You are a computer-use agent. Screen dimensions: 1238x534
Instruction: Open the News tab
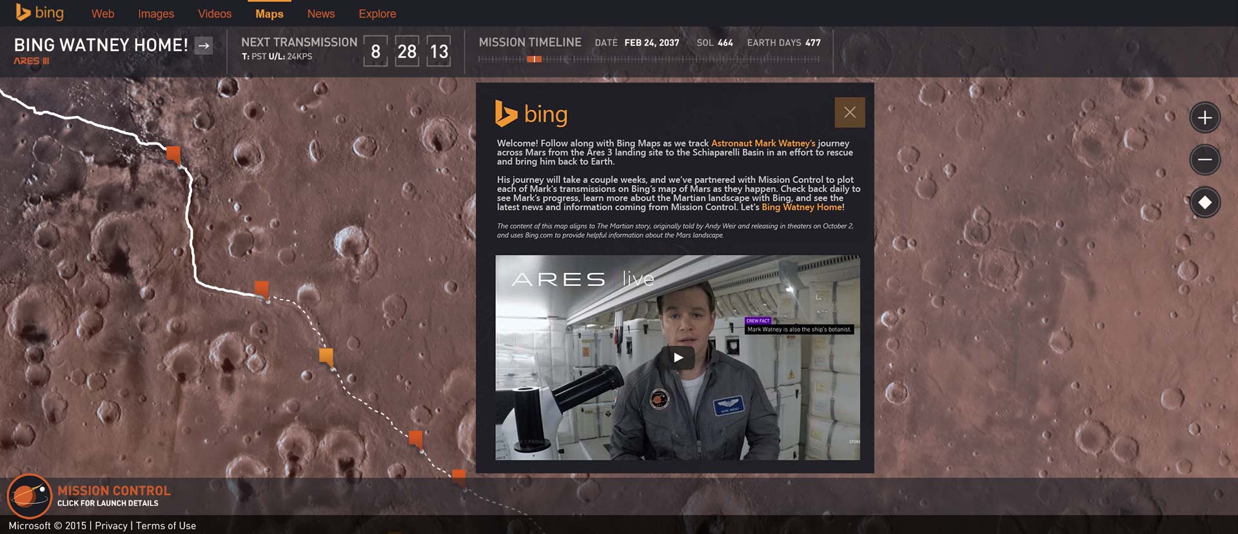click(320, 14)
